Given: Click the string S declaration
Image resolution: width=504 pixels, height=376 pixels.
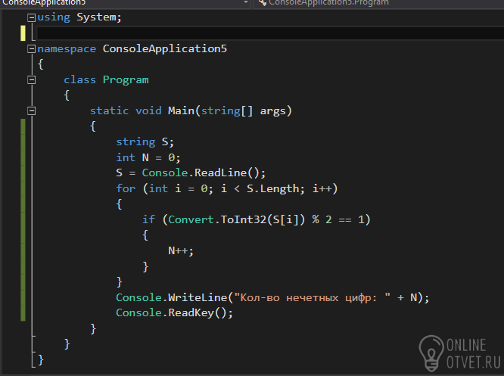Looking at the screenshot, I should (145, 141).
